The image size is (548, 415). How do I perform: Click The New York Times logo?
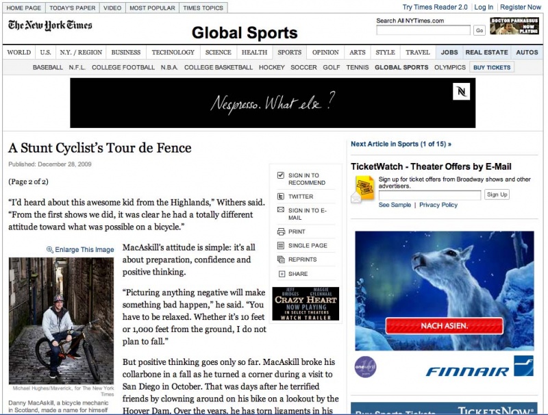tap(50, 25)
